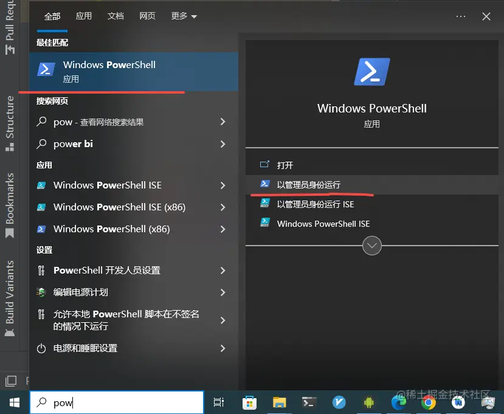504x414 pixels.
Task: Click 以管理员身份运行 action
Action: 372,184
